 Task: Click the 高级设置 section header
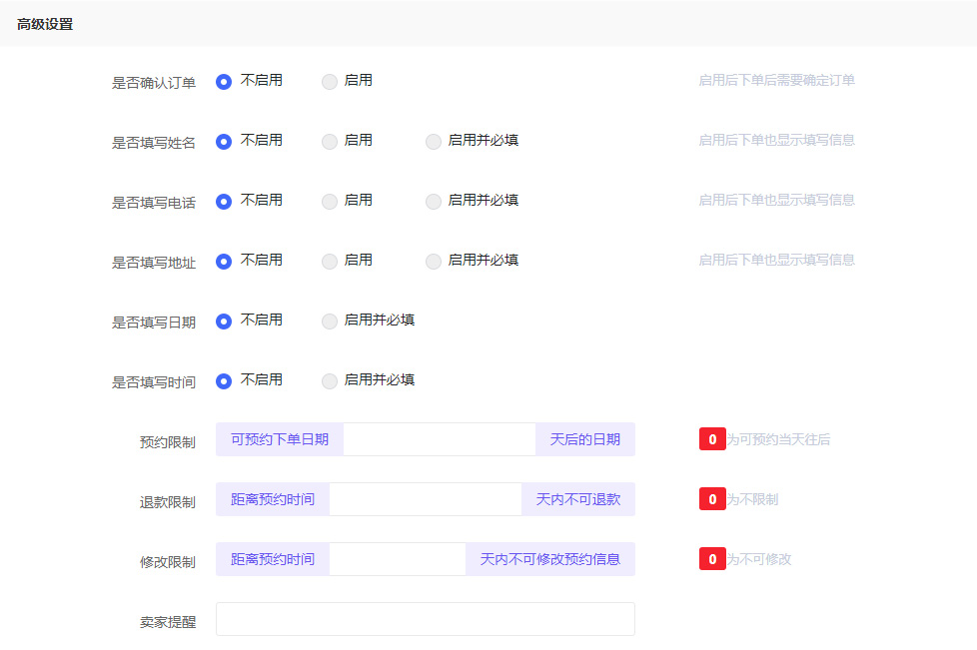tap(45, 24)
